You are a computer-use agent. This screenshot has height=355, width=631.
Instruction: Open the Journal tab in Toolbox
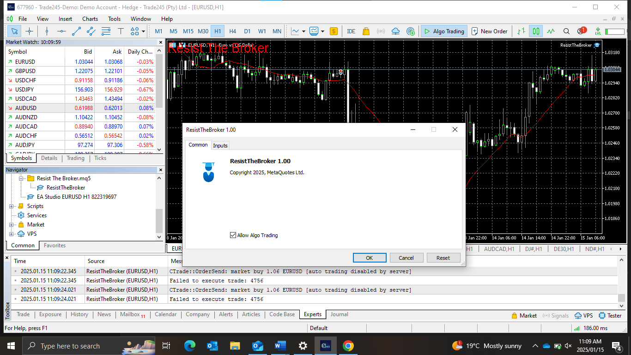339,314
